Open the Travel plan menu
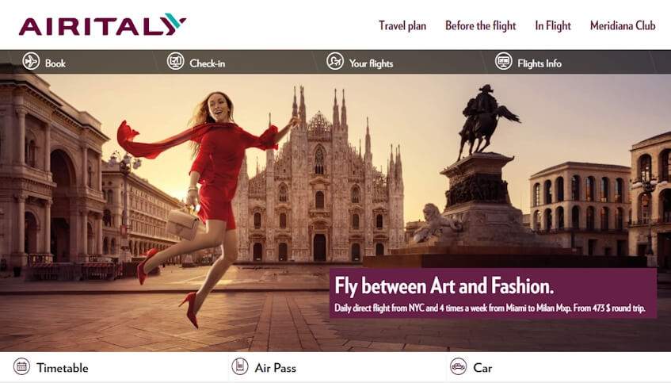Image resolution: width=671 pixels, height=383 pixels. 402,25
